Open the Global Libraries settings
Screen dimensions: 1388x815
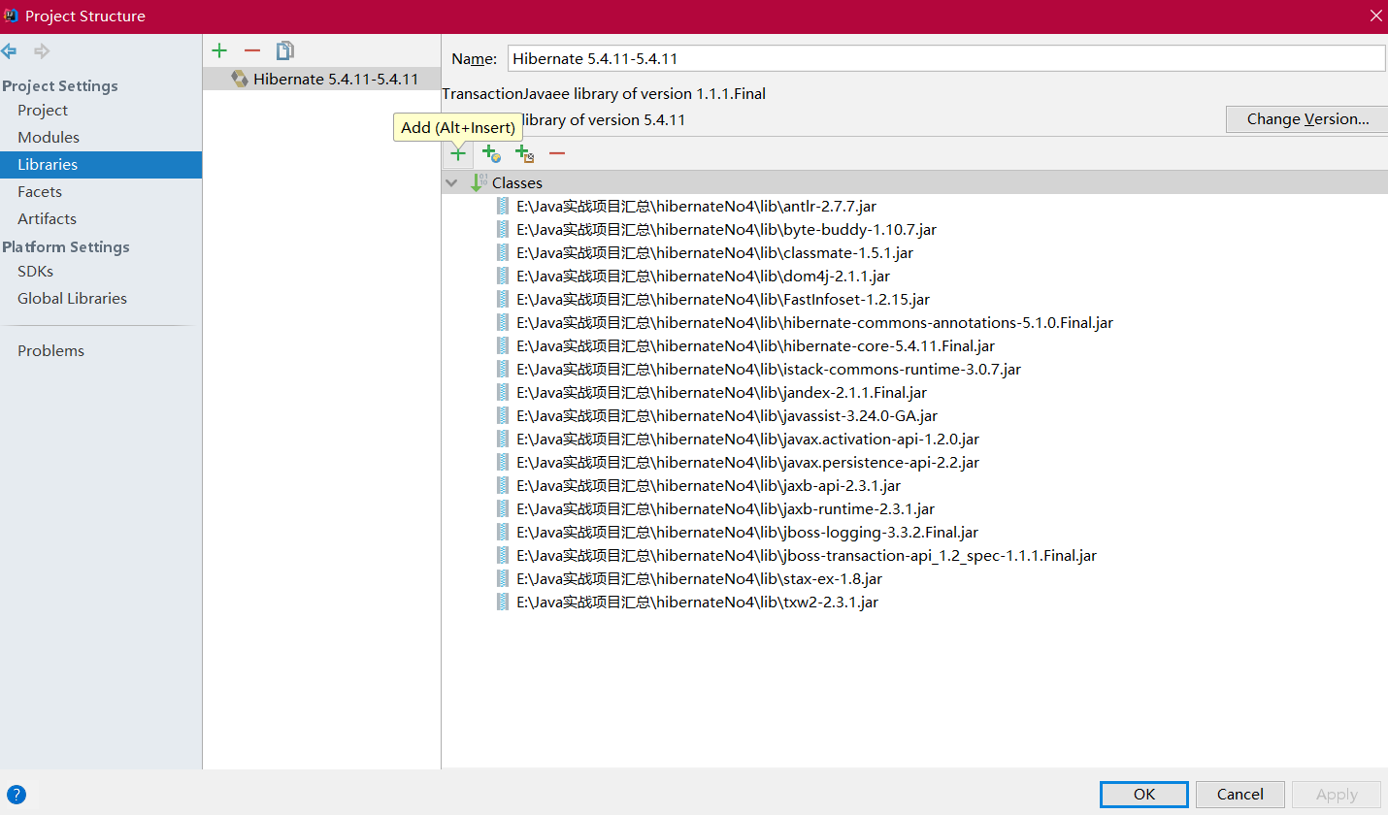coord(72,299)
